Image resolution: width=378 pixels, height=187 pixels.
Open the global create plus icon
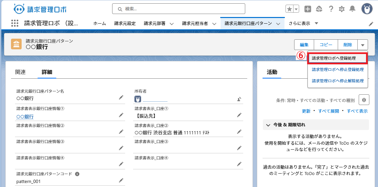tap(308, 9)
